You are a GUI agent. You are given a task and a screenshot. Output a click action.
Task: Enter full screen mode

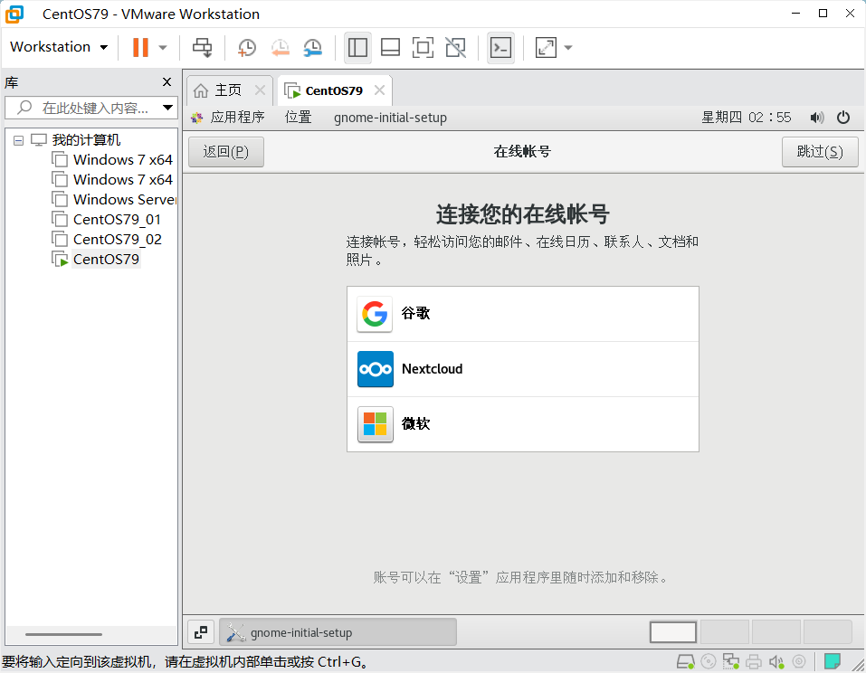pyautogui.click(x=423, y=47)
